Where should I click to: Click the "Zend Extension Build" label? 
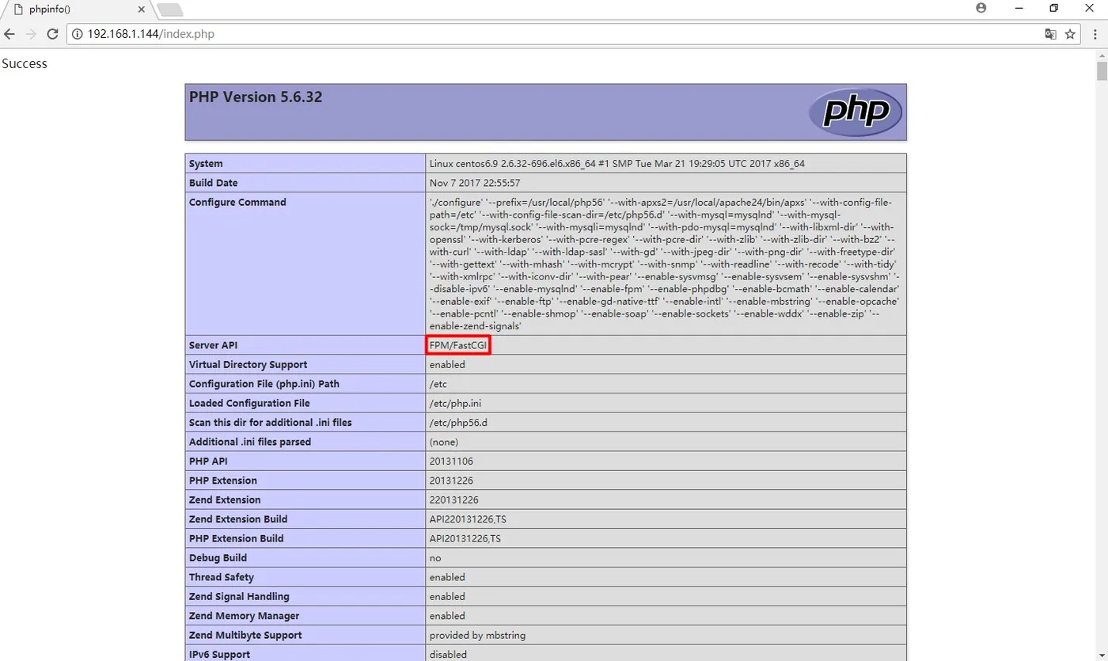(238, 519)
